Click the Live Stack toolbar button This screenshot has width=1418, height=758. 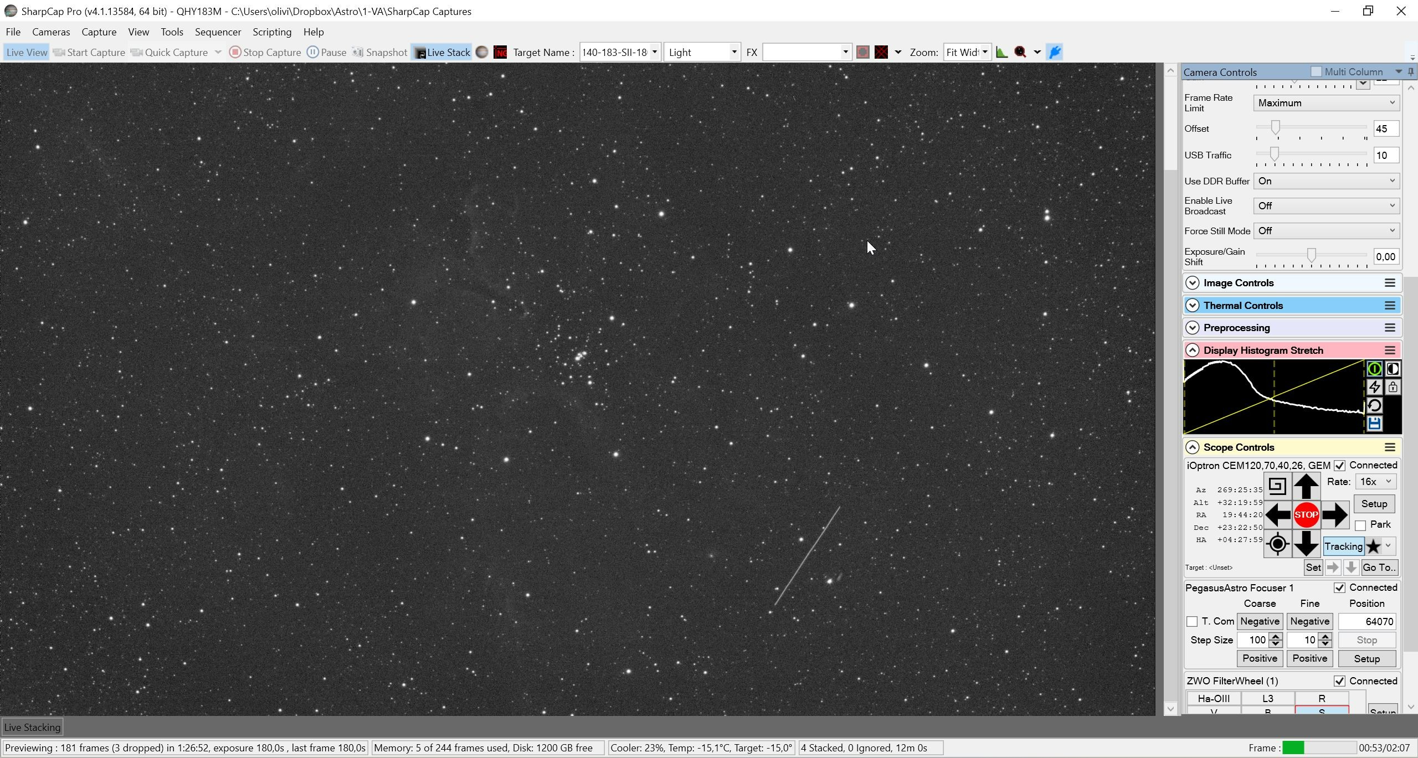tap(442, 52)
